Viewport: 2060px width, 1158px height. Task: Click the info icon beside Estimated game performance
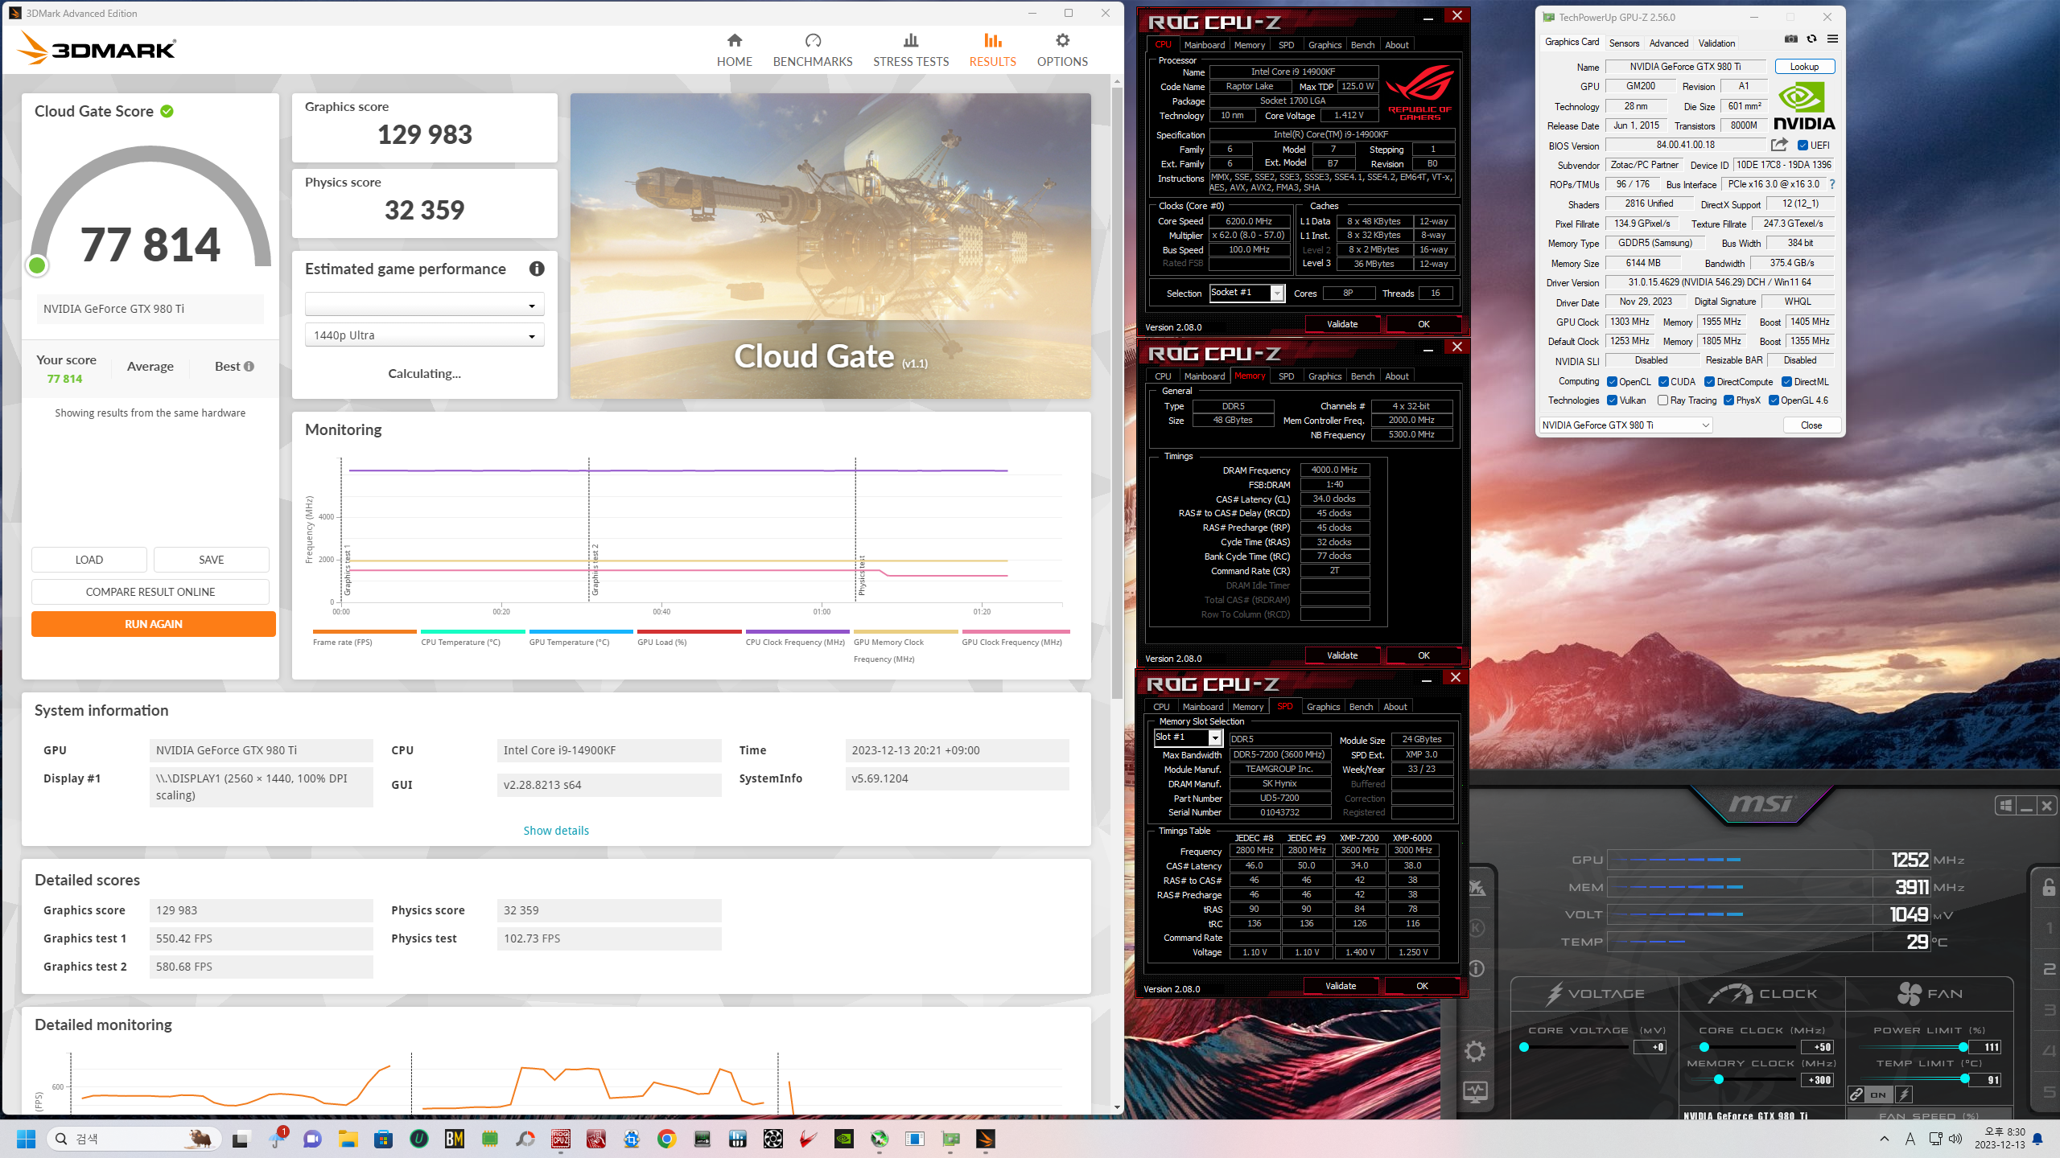(x=537, y=269)
